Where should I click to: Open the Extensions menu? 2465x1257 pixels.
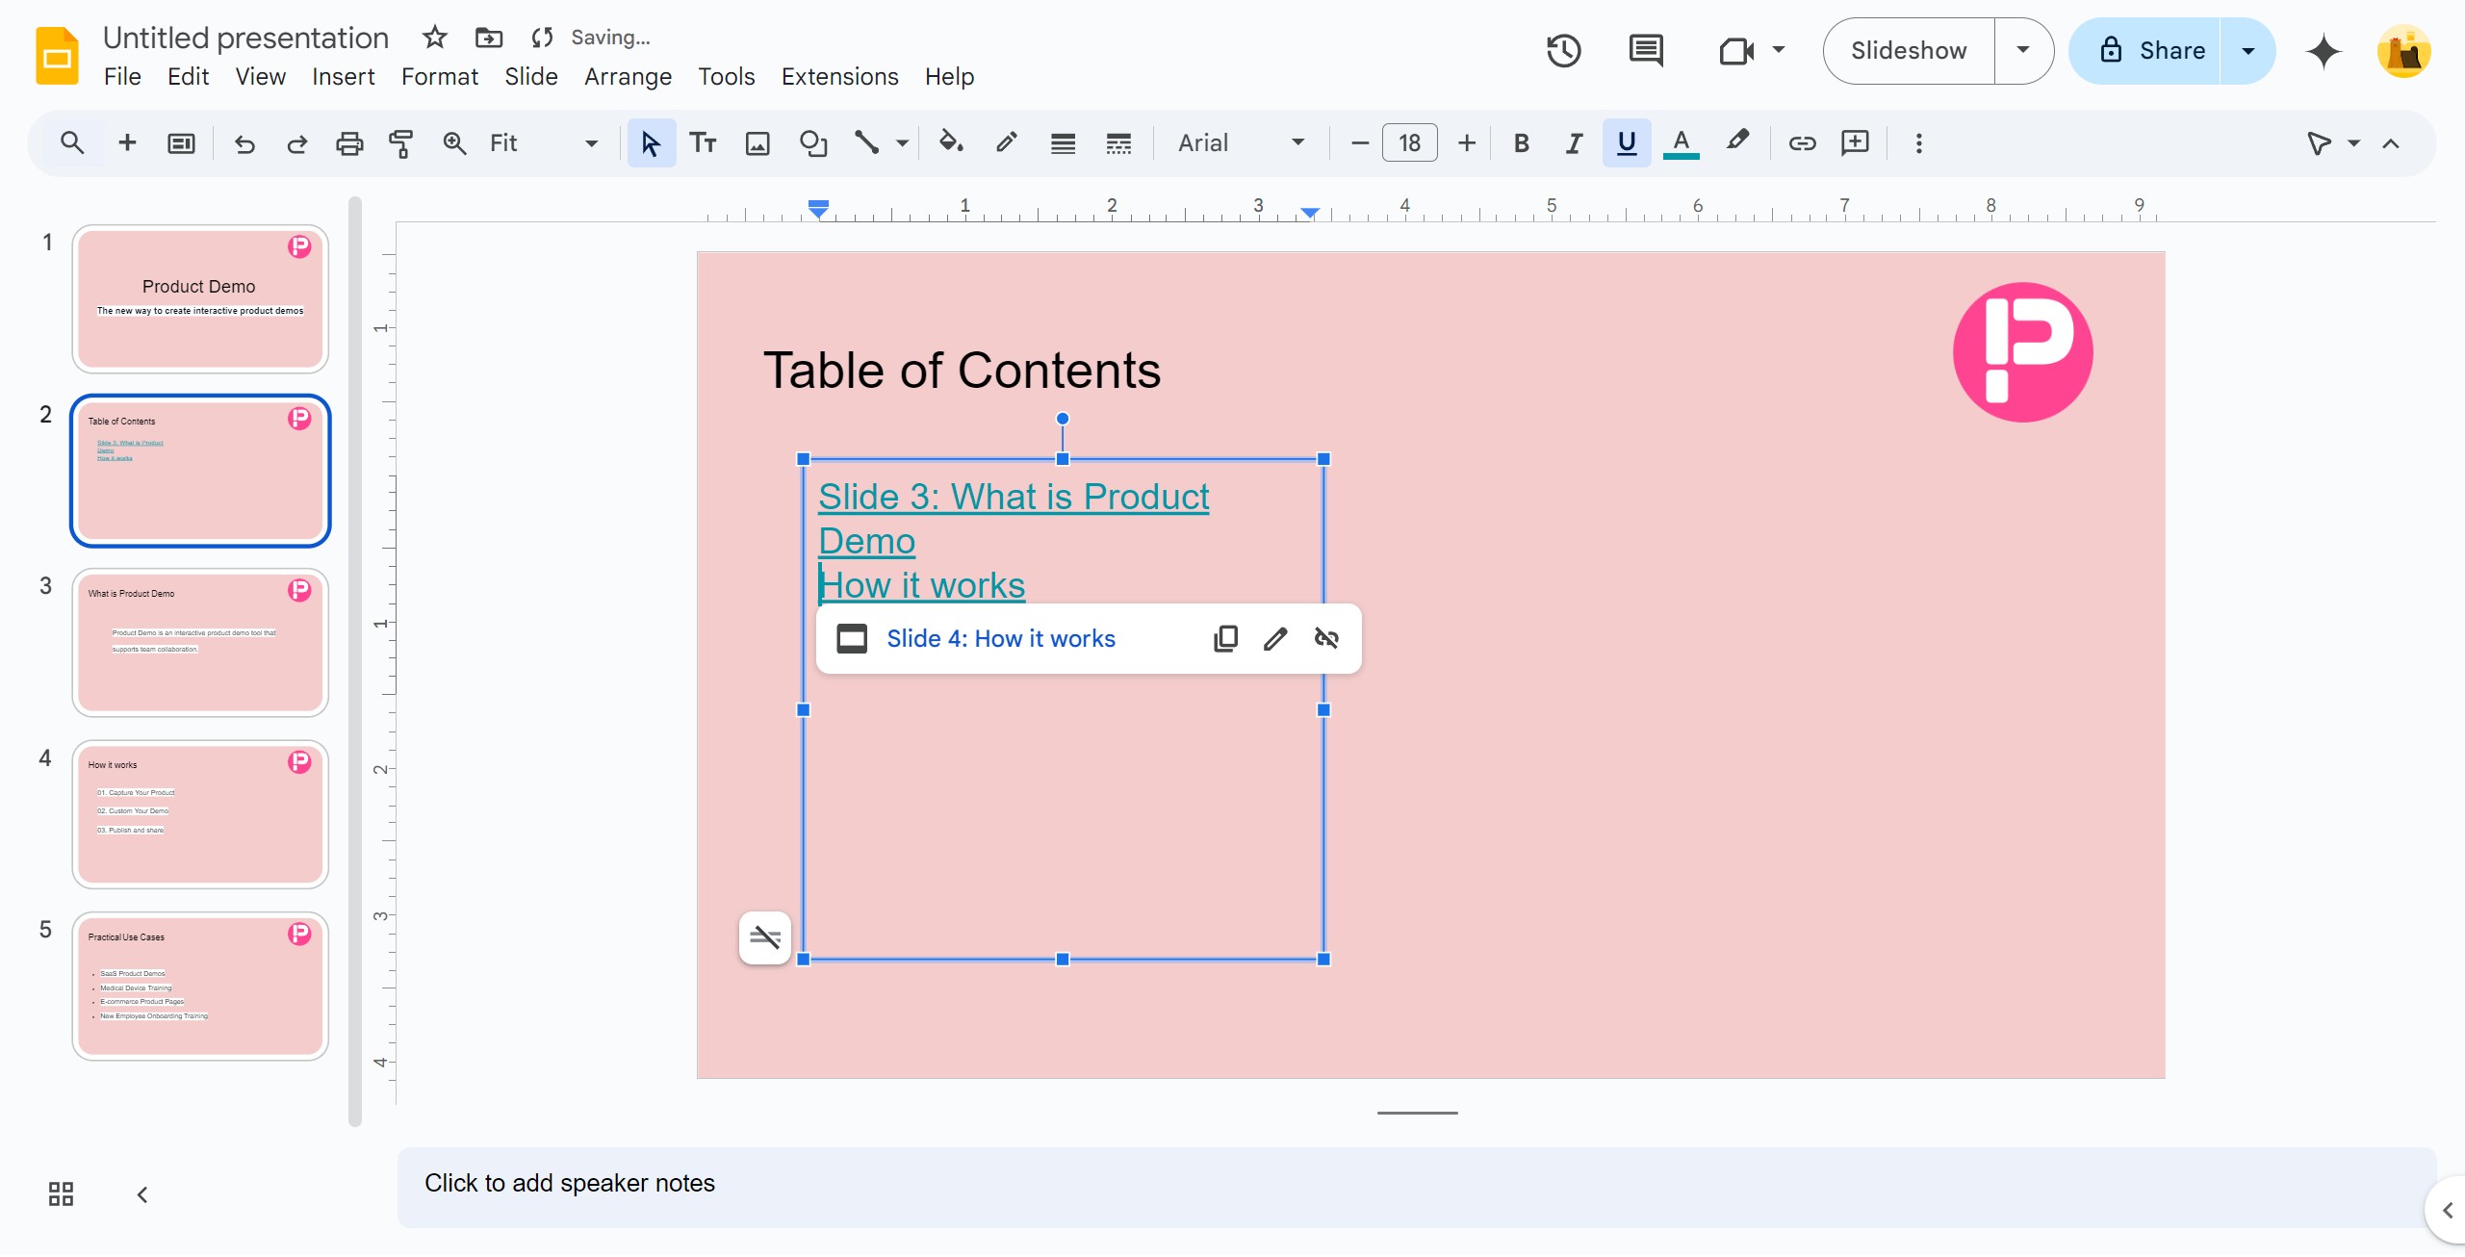click(x=839, y=77)
